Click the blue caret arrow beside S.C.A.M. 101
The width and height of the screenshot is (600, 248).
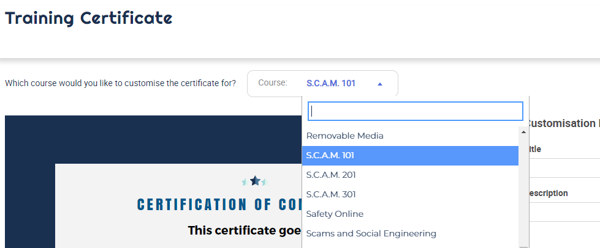pyautogui.click(x=379, y=84)
